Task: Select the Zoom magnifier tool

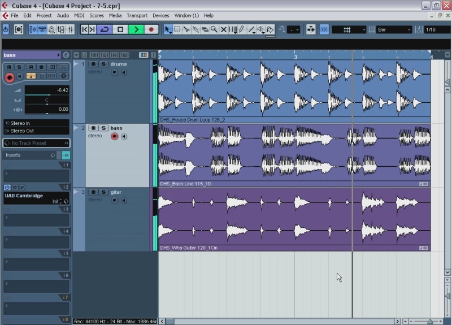Action: (x=214, y=29)
